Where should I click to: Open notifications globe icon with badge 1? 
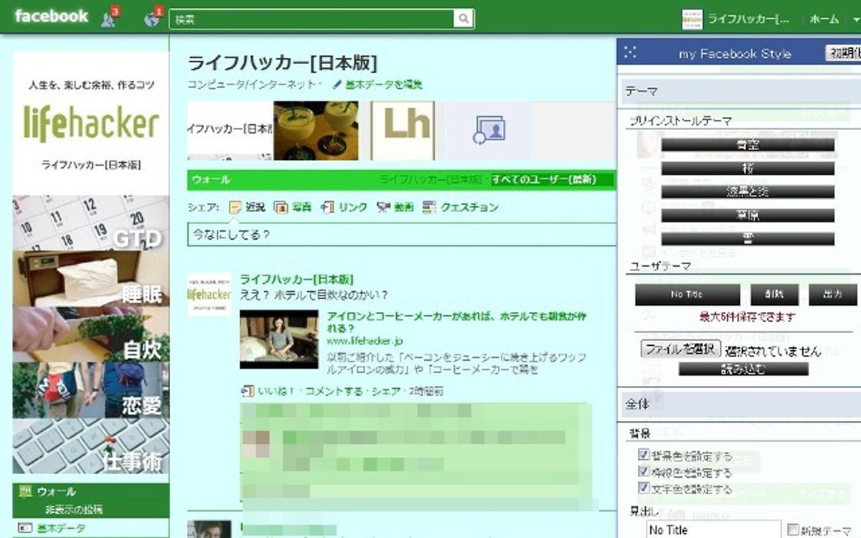coord(152,17)
